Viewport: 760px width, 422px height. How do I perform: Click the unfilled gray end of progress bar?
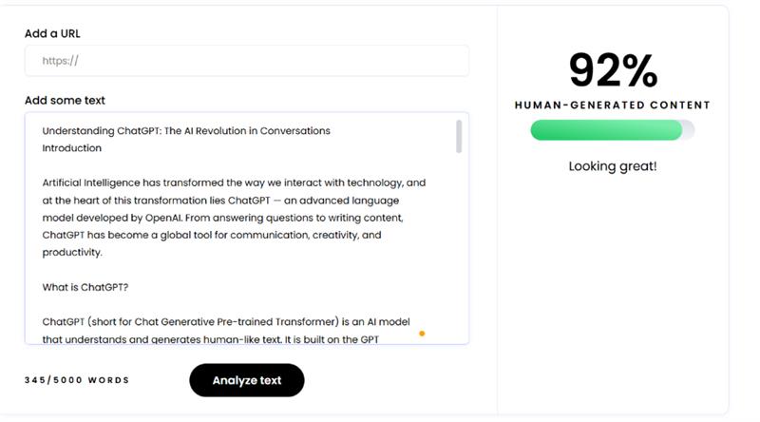point(689,130)
